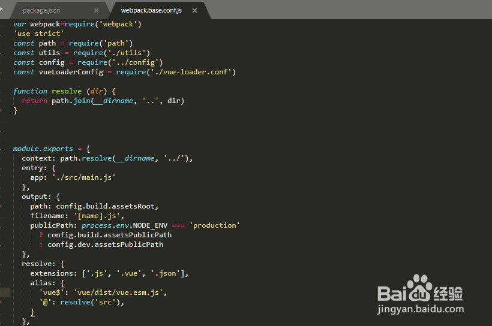Click the tab scroll-left arrow
Image resolution: width=492 pixels, height=326 pixels.
(x=1, y=9)
